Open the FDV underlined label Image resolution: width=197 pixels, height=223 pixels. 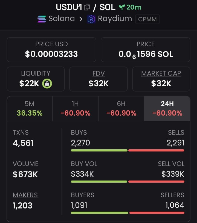pos(99,73)
